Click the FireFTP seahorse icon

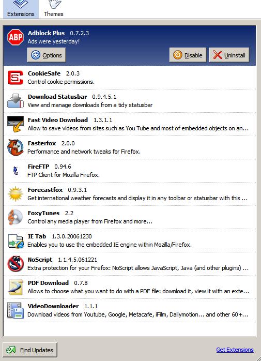16,171
